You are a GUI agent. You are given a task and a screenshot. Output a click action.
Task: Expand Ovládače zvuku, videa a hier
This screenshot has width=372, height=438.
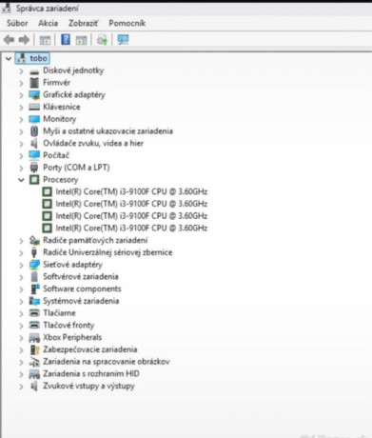(x=21, y=144)
